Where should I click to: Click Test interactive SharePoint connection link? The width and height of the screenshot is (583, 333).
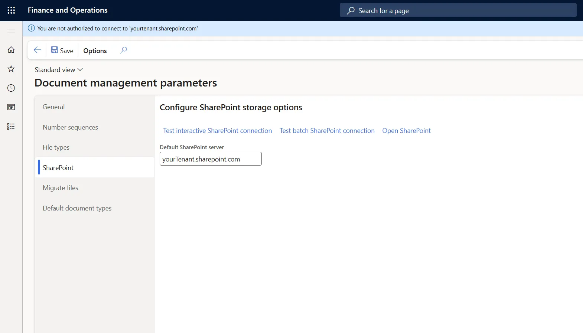click(x=218, y=131)
